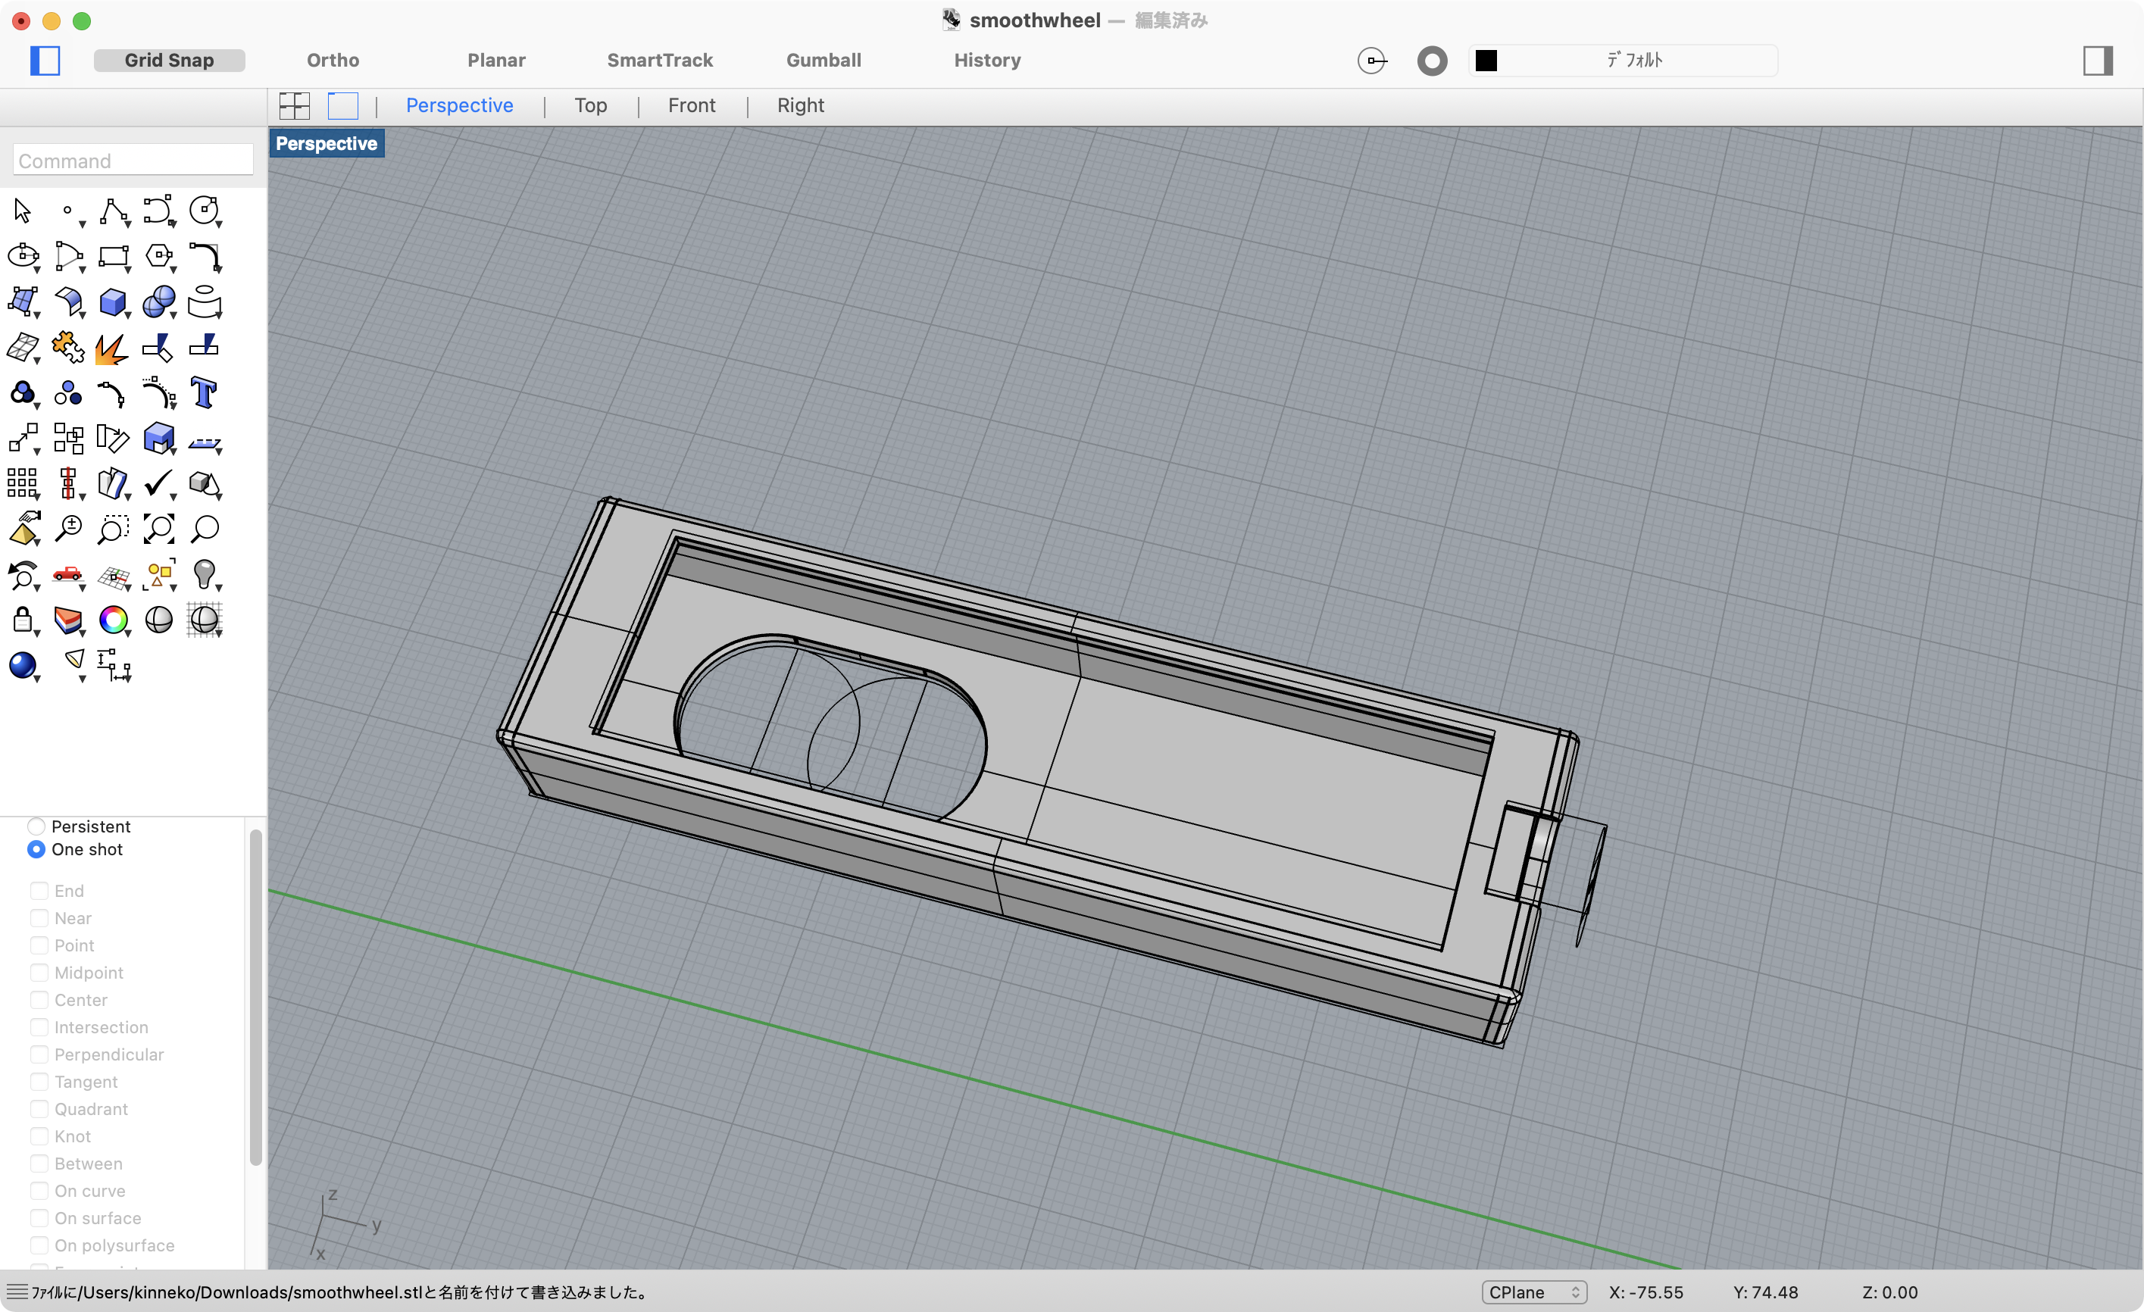Switch to the Right view tab
Screen dimensions: 2144x1312
point(801,105)
